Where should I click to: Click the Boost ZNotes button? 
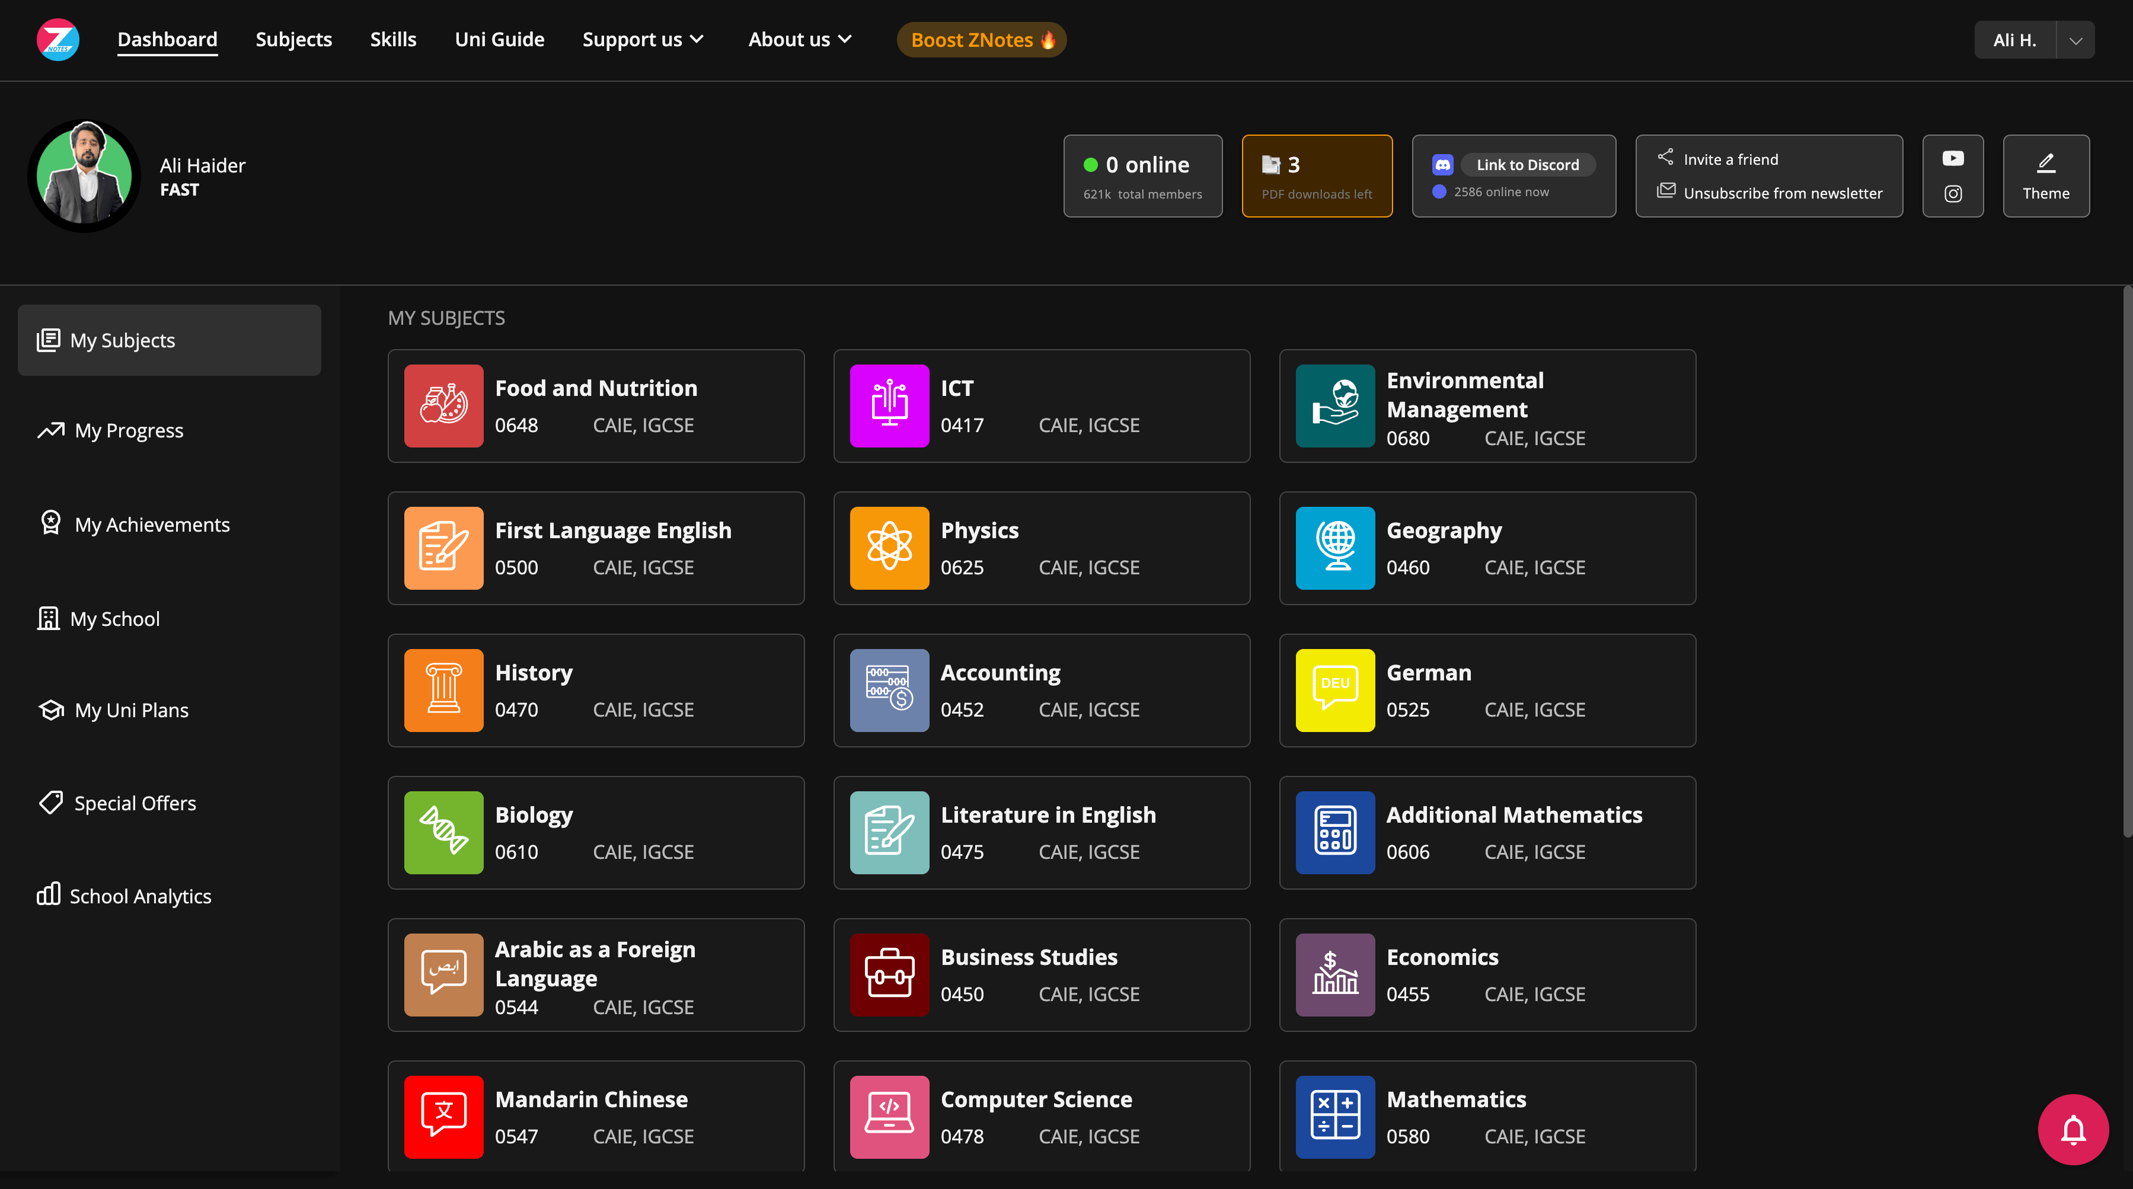coord(981,40)
